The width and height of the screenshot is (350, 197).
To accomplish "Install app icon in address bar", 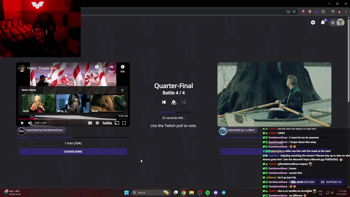I will point(288,11).
